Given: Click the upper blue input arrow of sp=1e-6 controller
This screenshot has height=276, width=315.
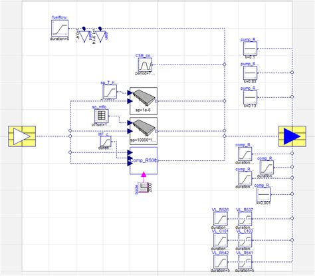Looking at the screenshot, I should [x=130, y=92].
